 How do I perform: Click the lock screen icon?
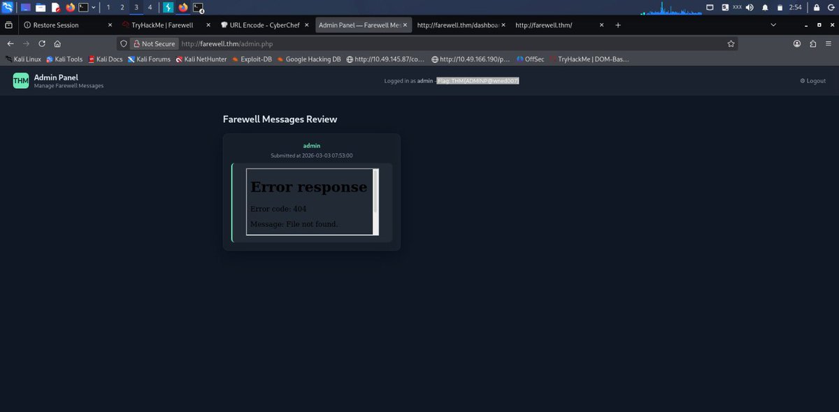coord(816,8)
